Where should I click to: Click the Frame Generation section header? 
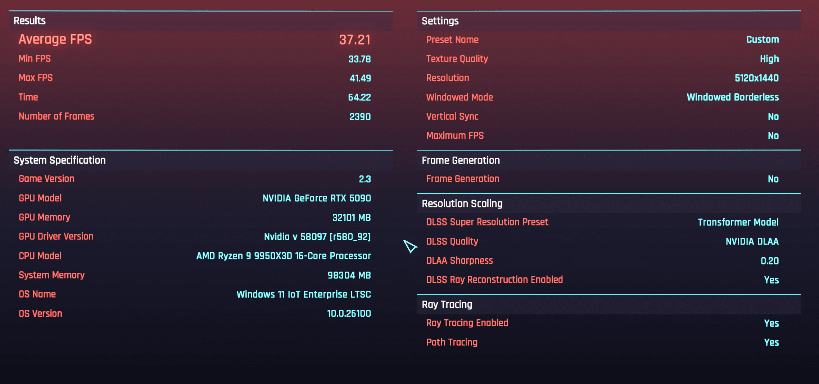461,161
